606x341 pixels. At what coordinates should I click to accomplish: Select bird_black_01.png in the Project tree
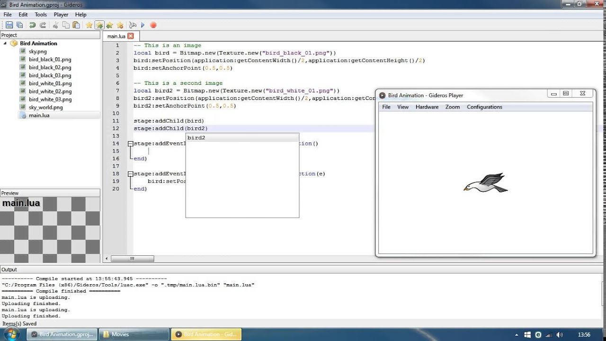click(50, 59)
